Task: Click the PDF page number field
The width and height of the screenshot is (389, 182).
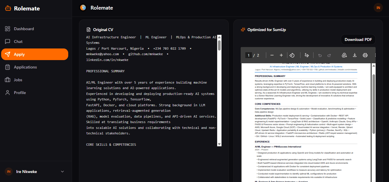Action: [x=248, y=55]
